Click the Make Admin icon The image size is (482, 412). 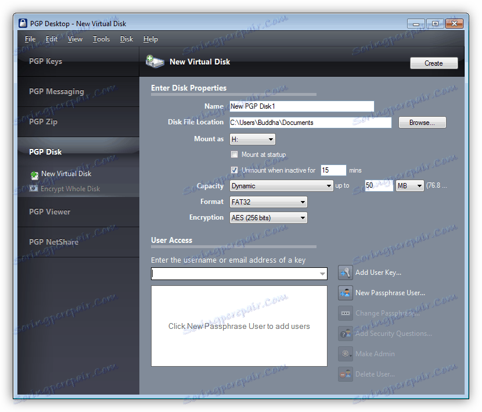click(x=345, y=354)
